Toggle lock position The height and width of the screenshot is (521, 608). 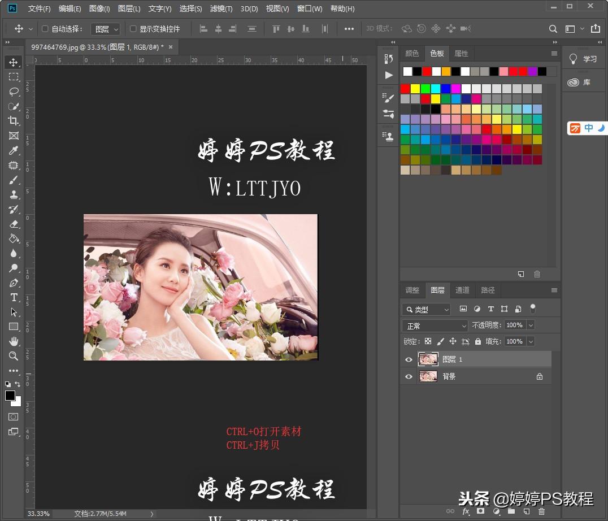[453, 341]
